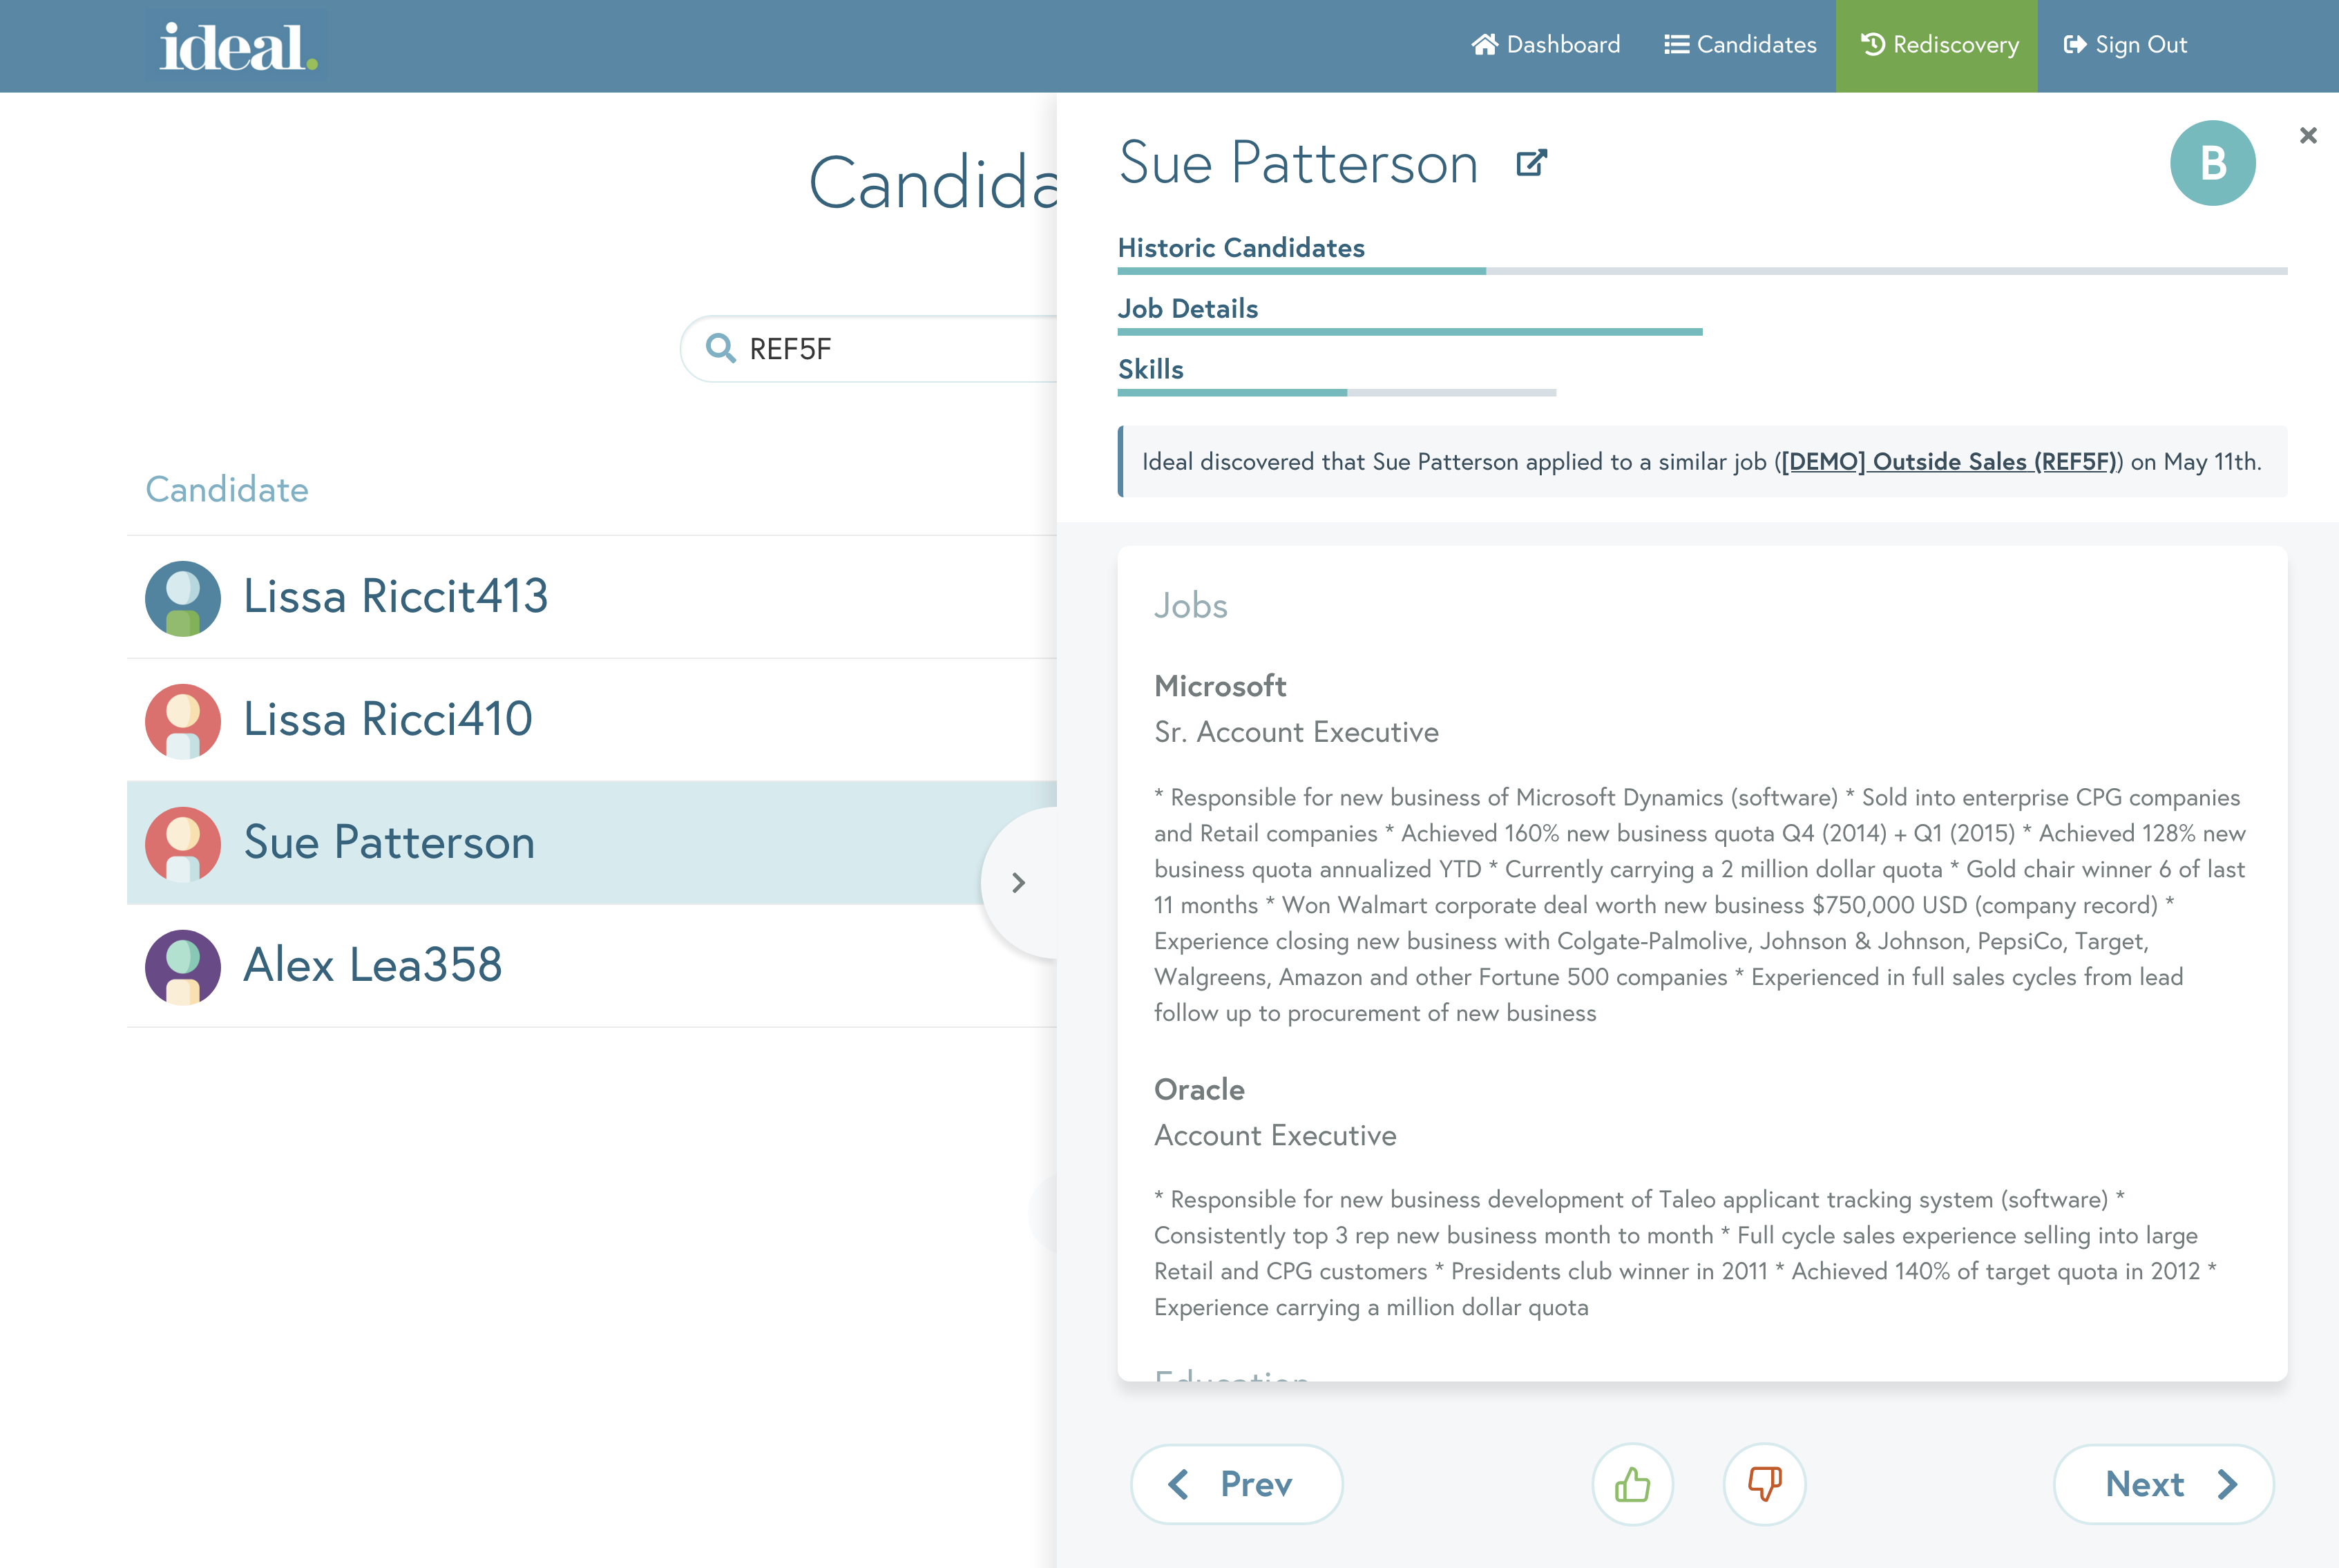Expand the Skills section
Viewport: 2339px width, 1568px height.
(x=1151, y=370)
